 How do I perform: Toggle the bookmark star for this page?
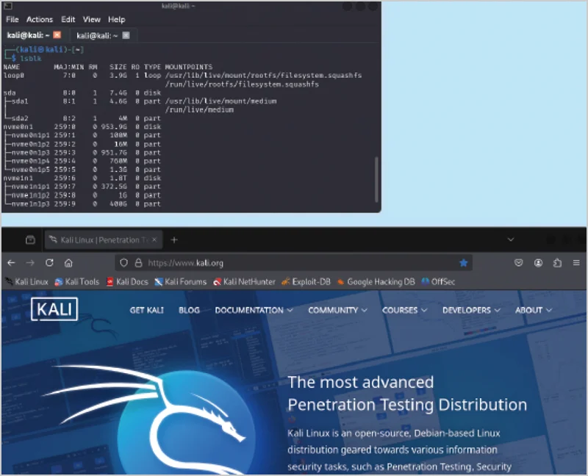click(464, 262)
